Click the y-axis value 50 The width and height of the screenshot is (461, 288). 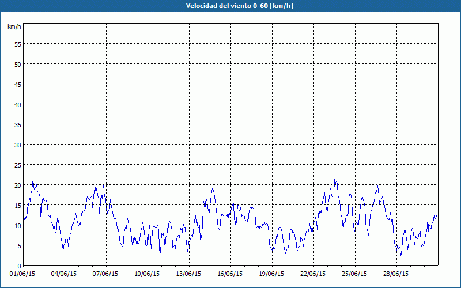coord(18,65)
